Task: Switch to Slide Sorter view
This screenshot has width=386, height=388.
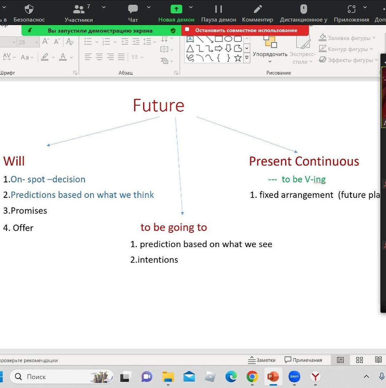Action: point(359,360)
